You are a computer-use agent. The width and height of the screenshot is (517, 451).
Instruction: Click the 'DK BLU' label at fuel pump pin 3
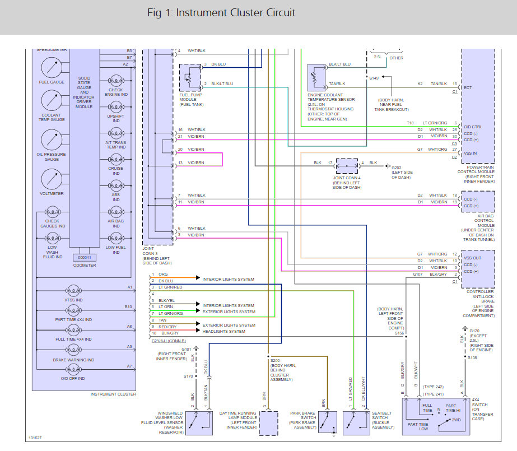[x=218, y=64]
